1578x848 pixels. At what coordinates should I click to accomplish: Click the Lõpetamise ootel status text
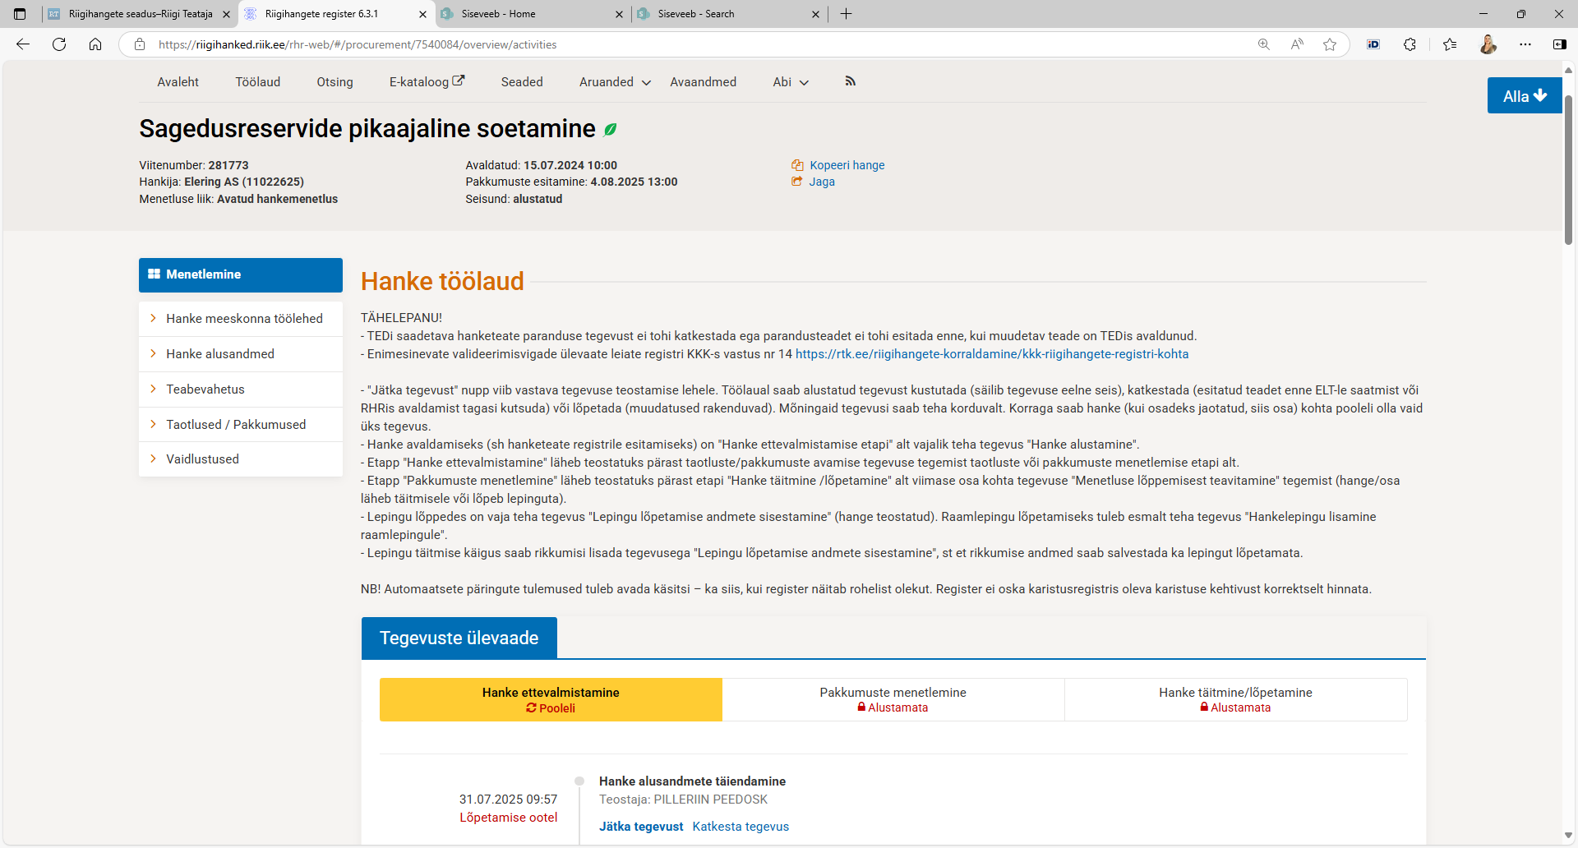tap(509, 818)
